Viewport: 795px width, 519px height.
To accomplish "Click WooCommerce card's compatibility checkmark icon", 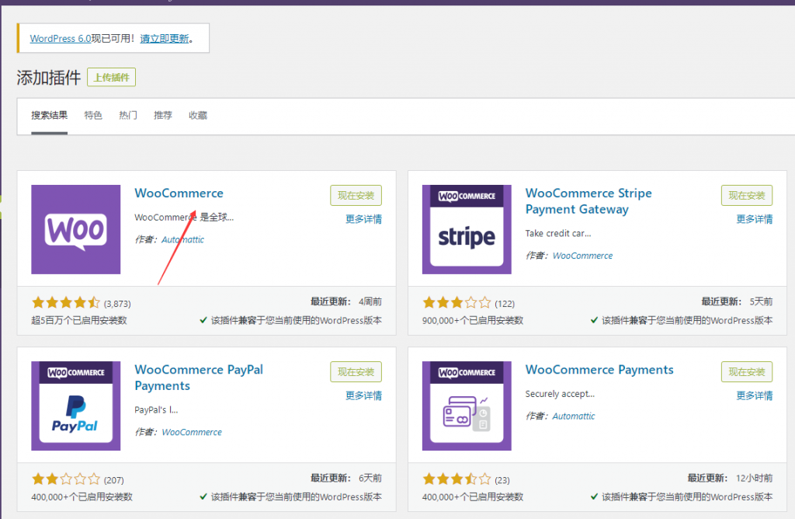I will [203, 320].
